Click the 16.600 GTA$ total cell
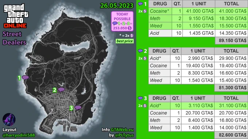248x139 pixels. [x=231, y=73]
